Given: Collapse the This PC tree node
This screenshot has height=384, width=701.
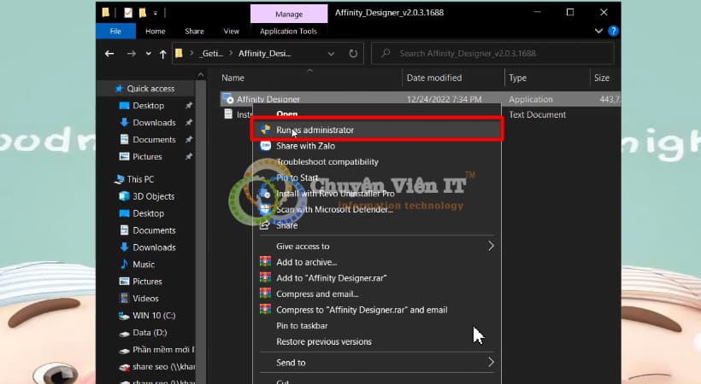Looking at the screenshot, I should click(105, 179).
